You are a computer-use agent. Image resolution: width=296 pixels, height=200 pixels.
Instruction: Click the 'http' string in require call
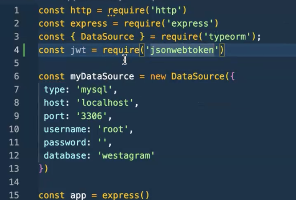(166, 10)
